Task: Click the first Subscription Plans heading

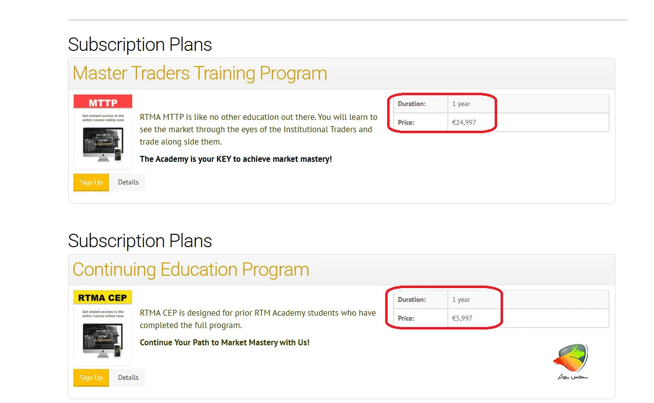Action: coord(140,45)
